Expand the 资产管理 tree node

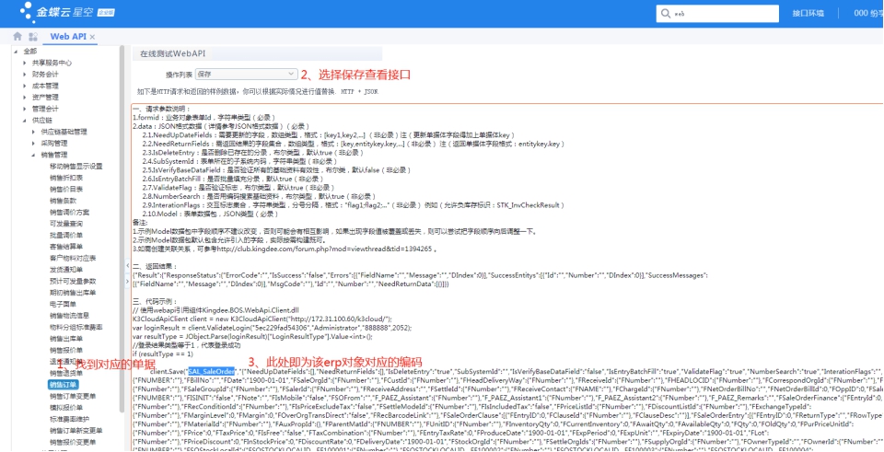pos(25,97)
